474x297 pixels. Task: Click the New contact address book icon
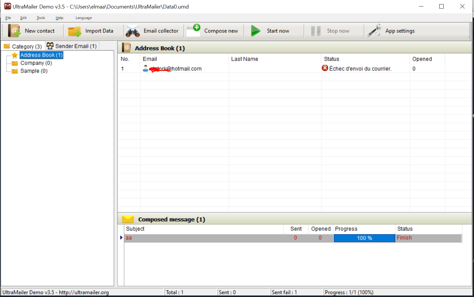pos(14,31)
